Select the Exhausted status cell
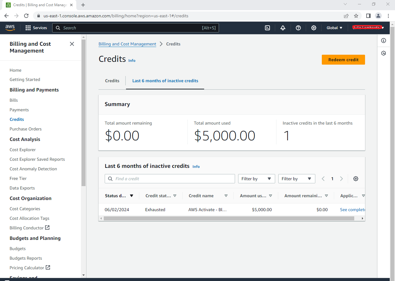The width and height of the screenshot is (395, 281). pyautogui.click(x=155, y=210)
